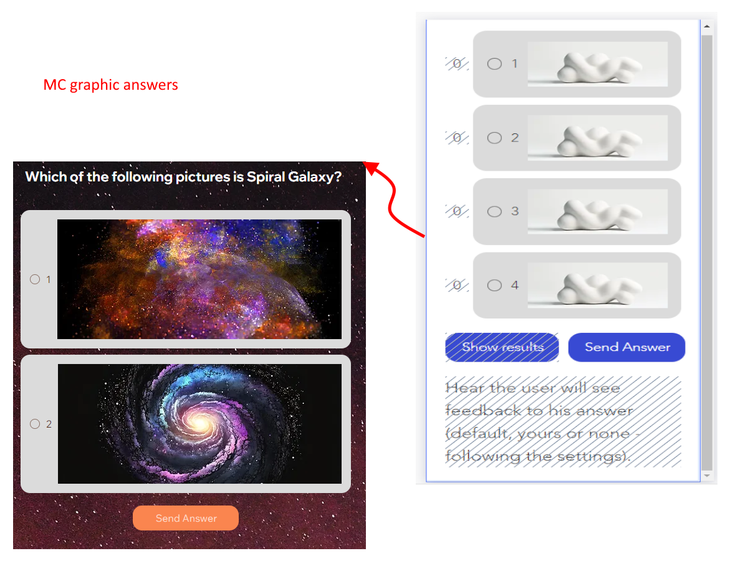This screenshot has width=748, height=561.
Task: Click the white sculpture image in option 3
Action: [598, 211]
